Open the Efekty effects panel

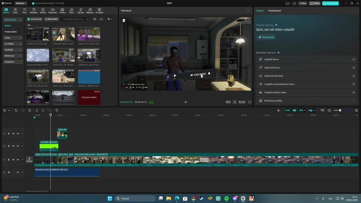coord(43,11)
